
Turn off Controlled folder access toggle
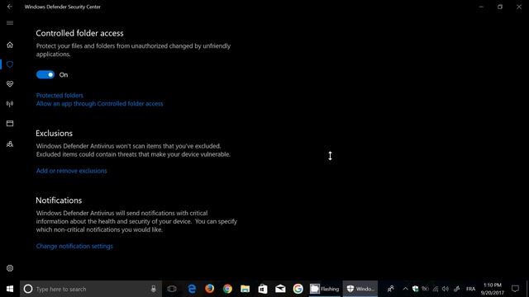(x=45, y=75)
